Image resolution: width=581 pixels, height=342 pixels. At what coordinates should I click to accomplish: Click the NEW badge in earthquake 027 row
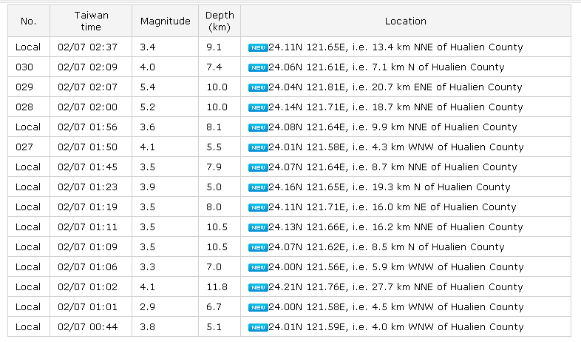point(258,148)
